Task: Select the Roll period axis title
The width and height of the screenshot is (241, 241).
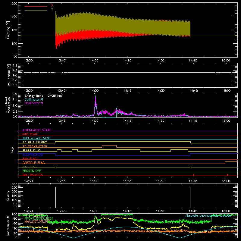Action: coord(9,75)
